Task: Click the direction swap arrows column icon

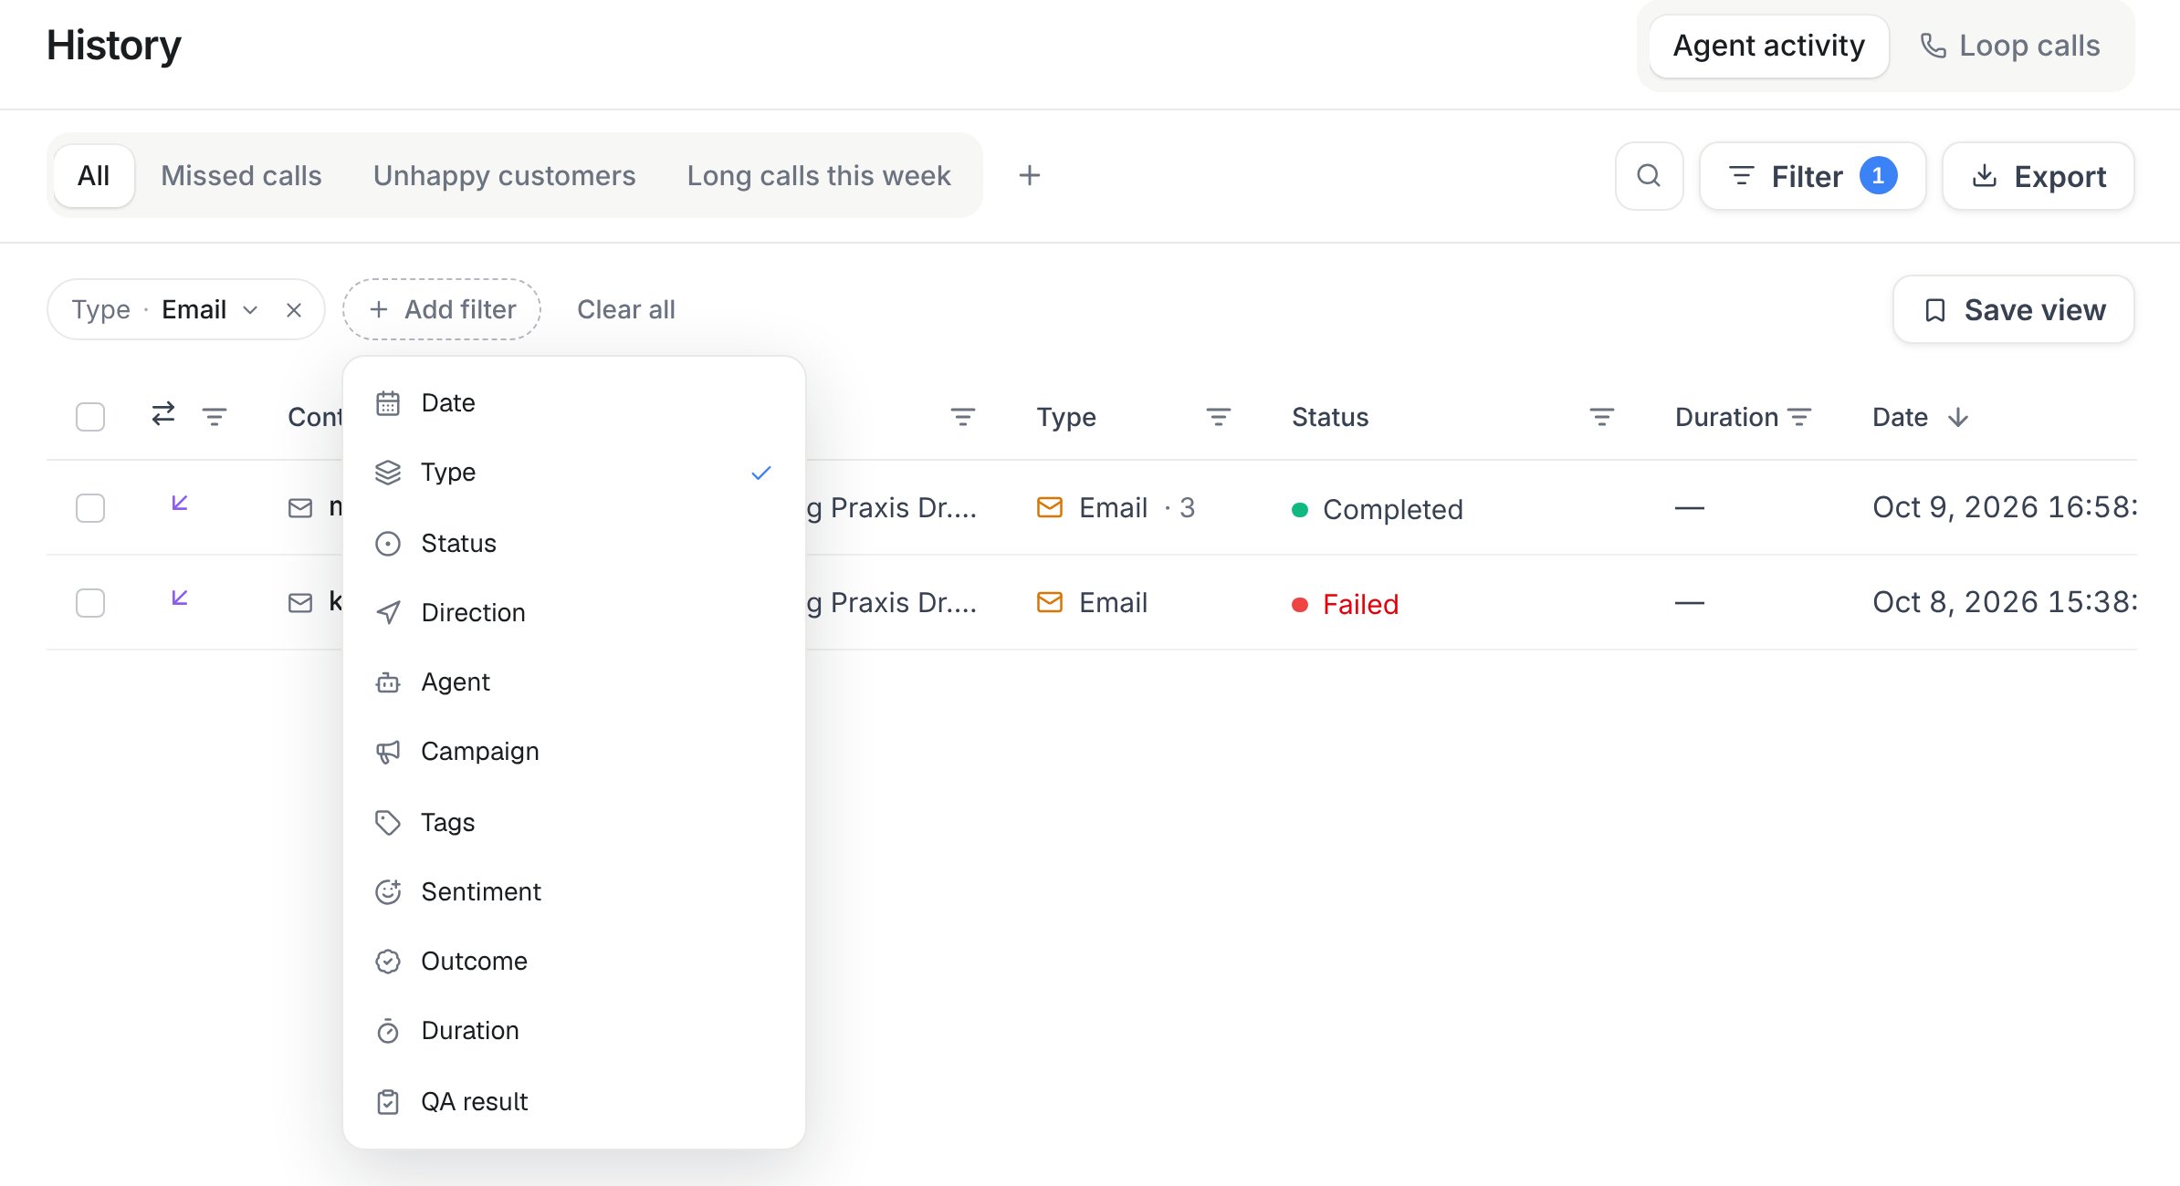Action: pyautogui.click(x=163, y=415)
